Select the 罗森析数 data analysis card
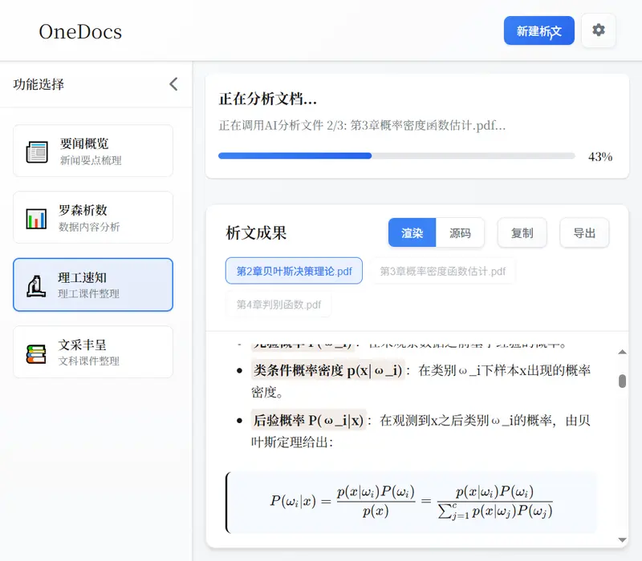This screenshot has height=561, width=642. pyautogui.click(x=95, y=217)
